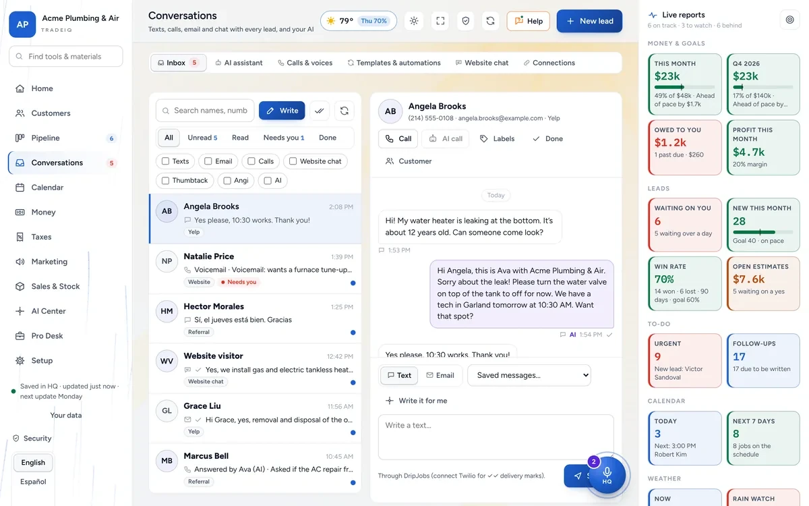Check the Angi filter checkbox
Image resolution: width=809 pixels, height=506 pixels.
click(x=227, y=180)
